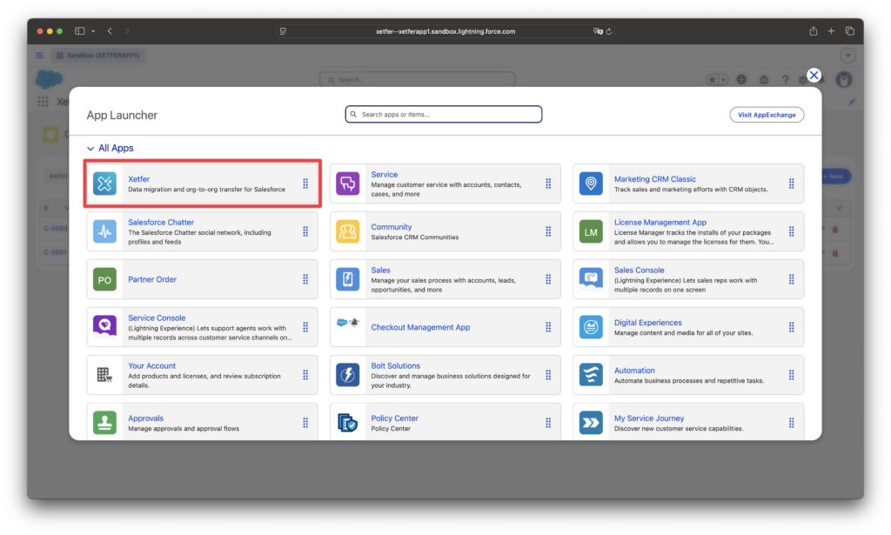Click the Safari share icon
891x535 pixels.
pos(814,31)
